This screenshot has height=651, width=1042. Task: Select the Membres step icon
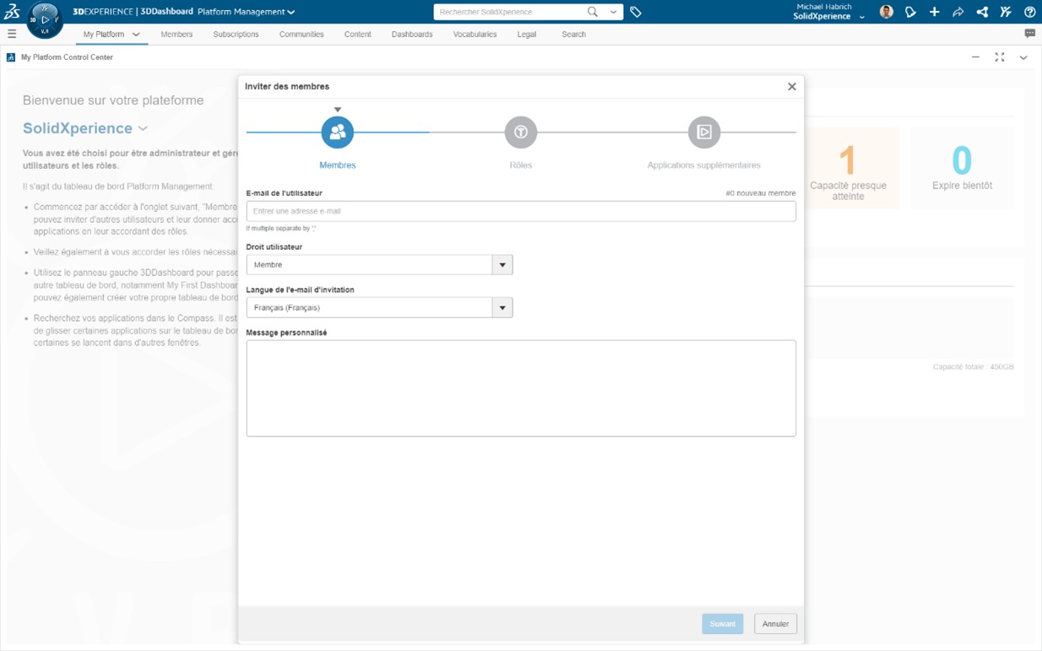coord(338,132)
